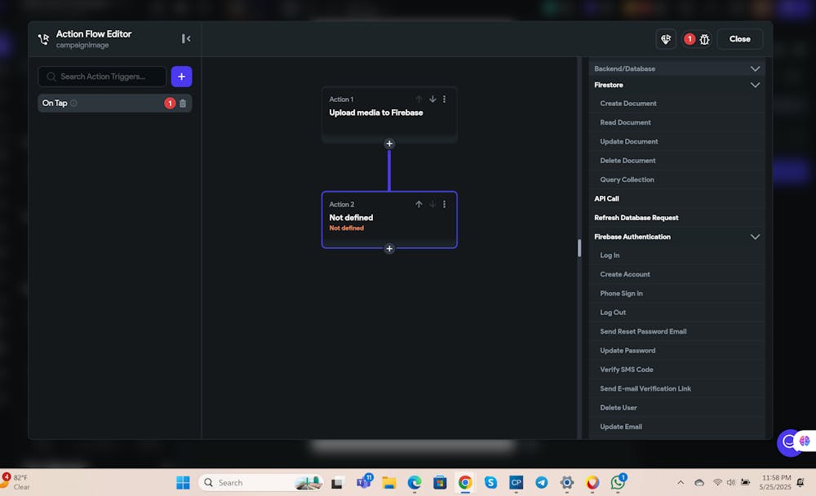Open the clock and date in taskbar

click(x=775, y=482)
